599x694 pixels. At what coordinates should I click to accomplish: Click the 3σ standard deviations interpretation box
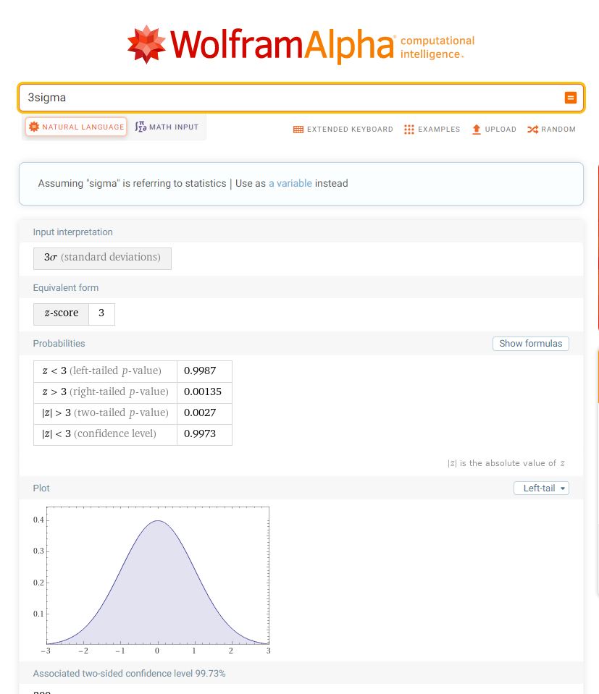[102, 258]
